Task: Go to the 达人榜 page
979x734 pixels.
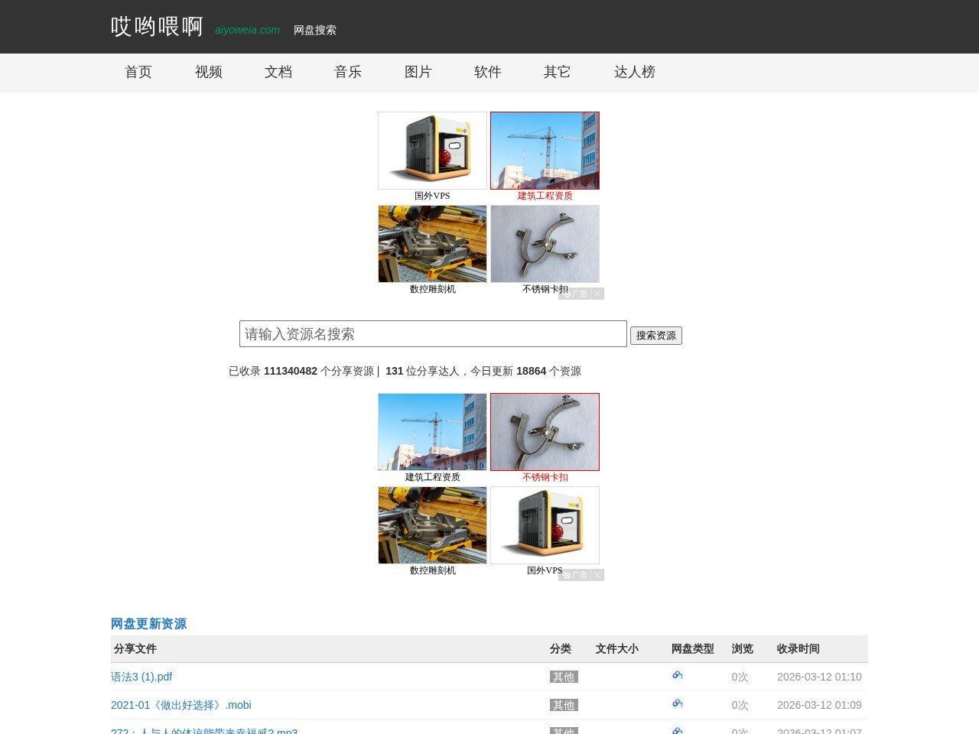Action: tap(634, 72)
